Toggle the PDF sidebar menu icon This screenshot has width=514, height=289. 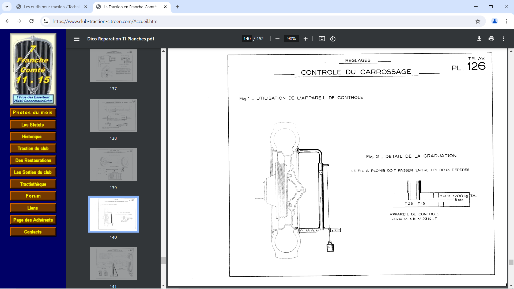[x=77, y=39]
